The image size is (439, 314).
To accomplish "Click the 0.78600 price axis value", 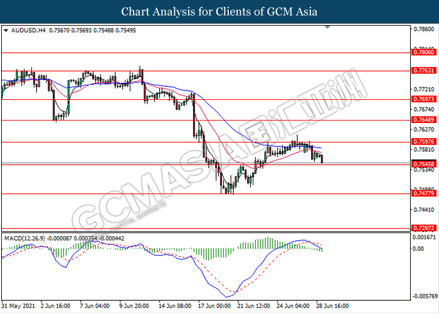I will click(424, 29).
